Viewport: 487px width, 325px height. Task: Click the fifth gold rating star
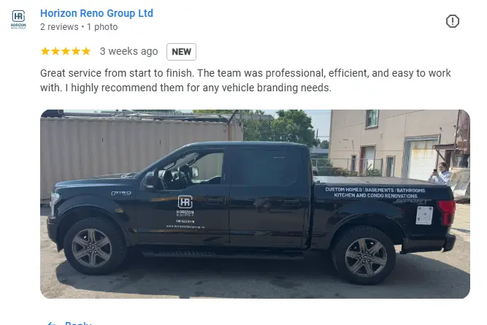point(86,51)
